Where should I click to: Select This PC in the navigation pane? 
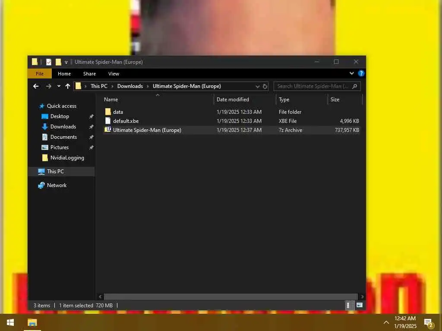(x=61, y=172)
